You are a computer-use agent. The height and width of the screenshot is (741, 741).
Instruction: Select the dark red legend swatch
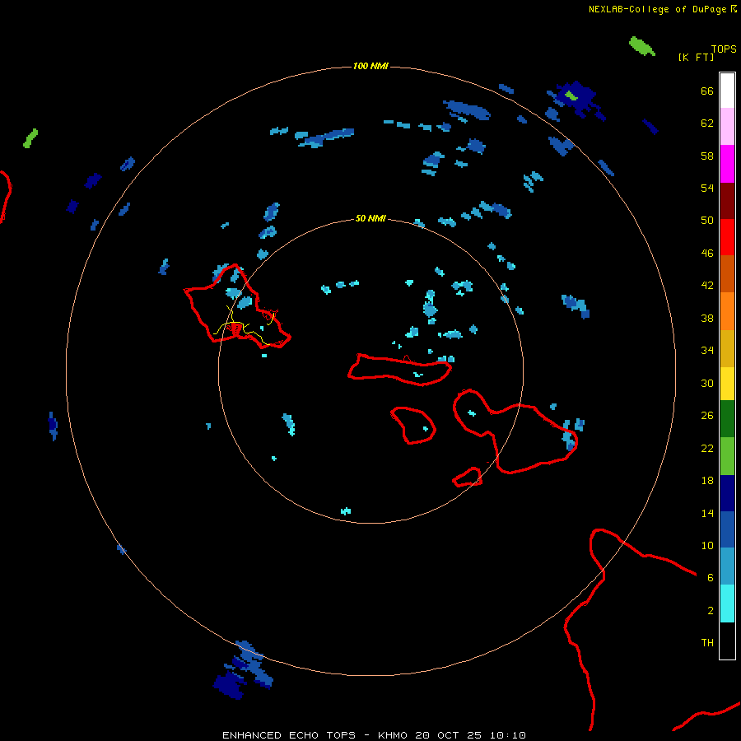tap(727, 201)
